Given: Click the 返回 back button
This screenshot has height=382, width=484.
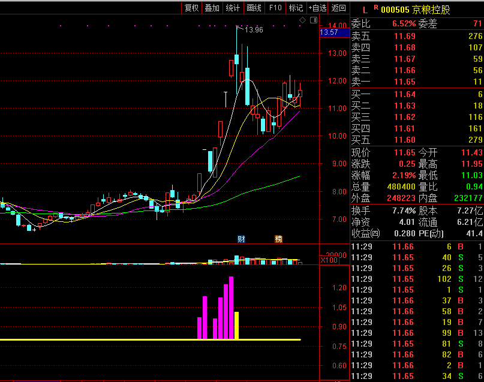Looking at the screenshot, I should pyautogui.click(x=339, y=8).
